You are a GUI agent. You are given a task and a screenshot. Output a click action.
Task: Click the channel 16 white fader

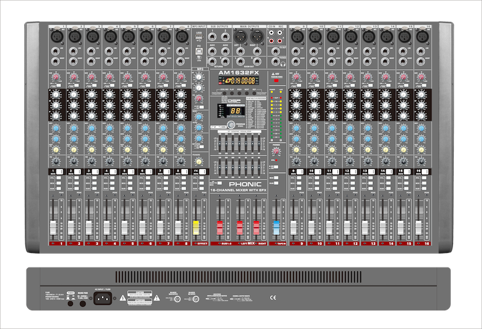click(x=418, y=228)
